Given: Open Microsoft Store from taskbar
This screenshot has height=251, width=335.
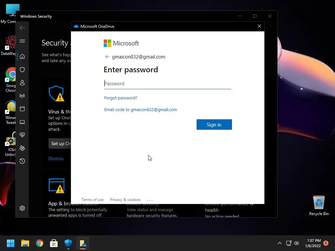Looking at the screenshot, I should (54, 243).
